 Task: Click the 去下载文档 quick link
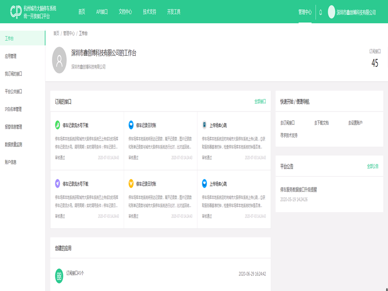(321, 123)
